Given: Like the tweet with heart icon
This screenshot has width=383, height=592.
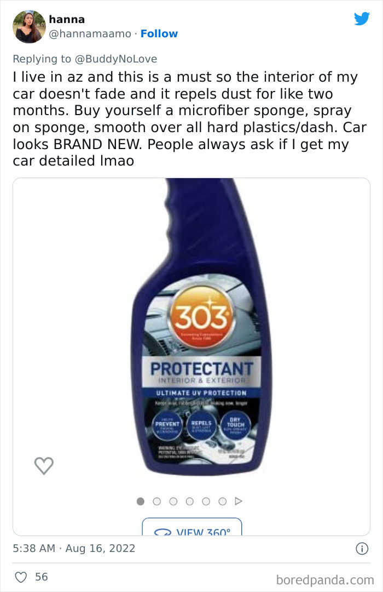Looking at the screenshot, I should pos(21,577).
